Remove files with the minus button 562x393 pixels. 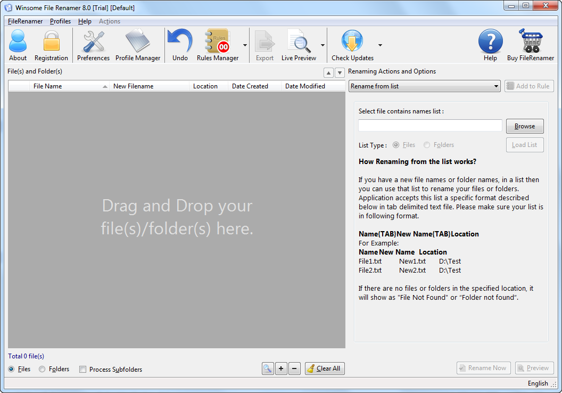(x=294, y=369)
